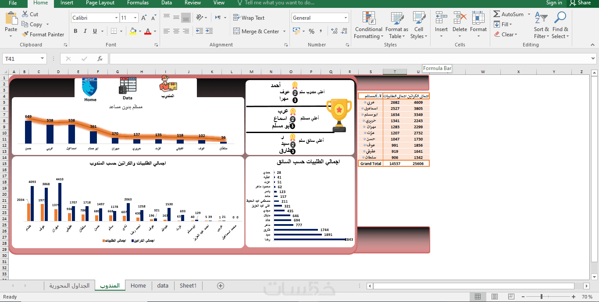Viewport: 599px width, 302px height.
Task: Toggle Center horizontal alignment
Action: click(176, 31)
